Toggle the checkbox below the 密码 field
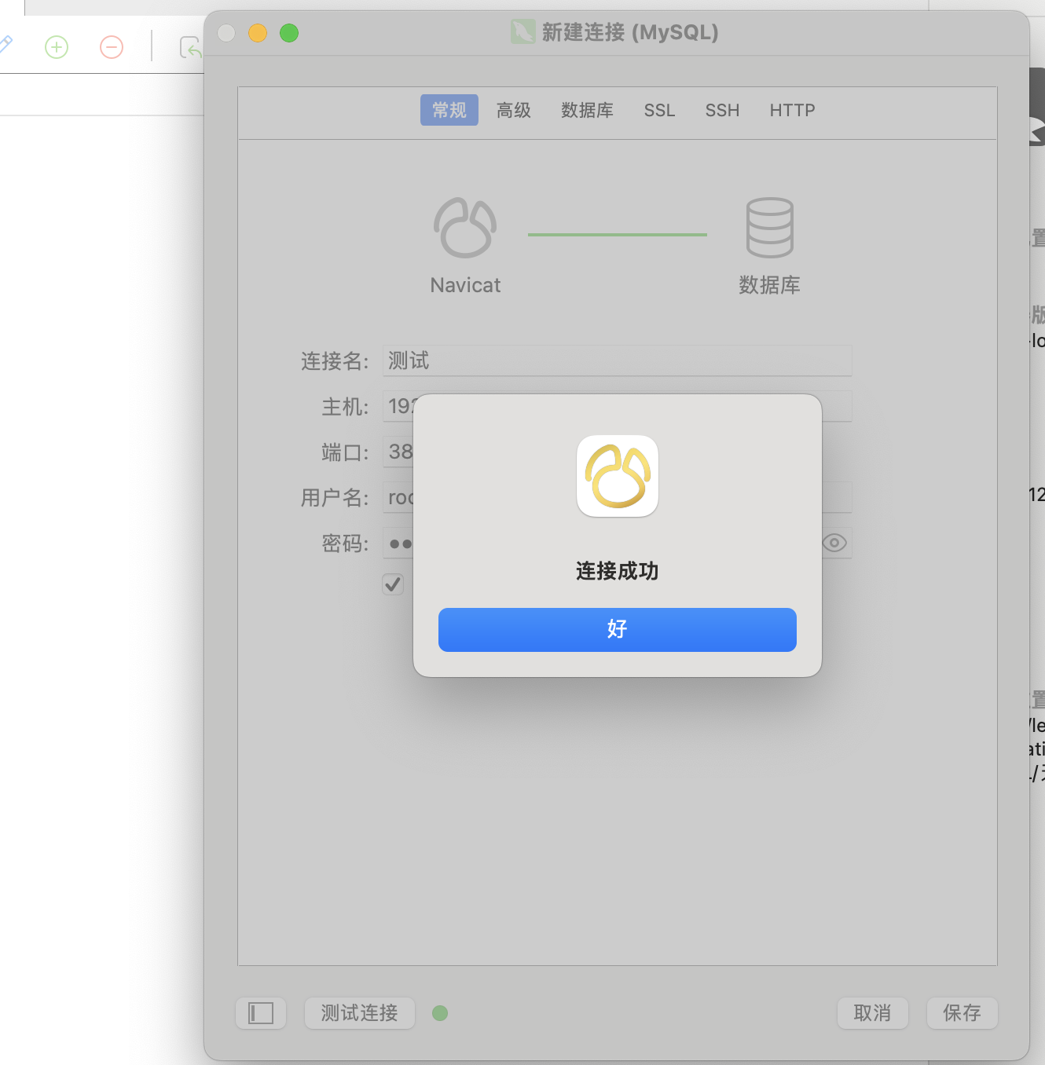The image size is (1045, 1065). (x=393, y=584)
